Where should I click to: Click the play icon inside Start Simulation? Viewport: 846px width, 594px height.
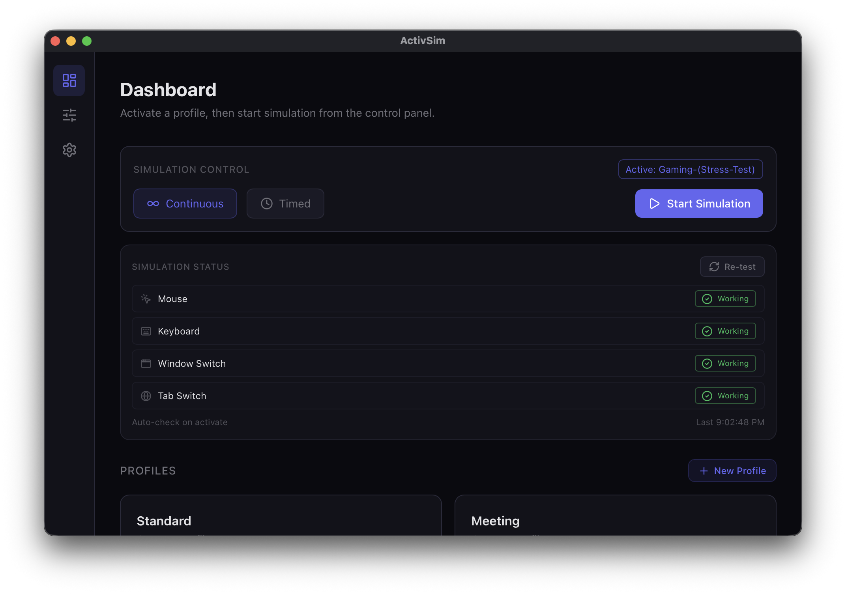coord(654,204)
